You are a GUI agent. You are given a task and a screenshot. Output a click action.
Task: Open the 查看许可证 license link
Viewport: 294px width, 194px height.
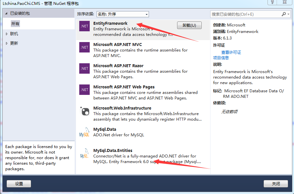coord(231,52)
